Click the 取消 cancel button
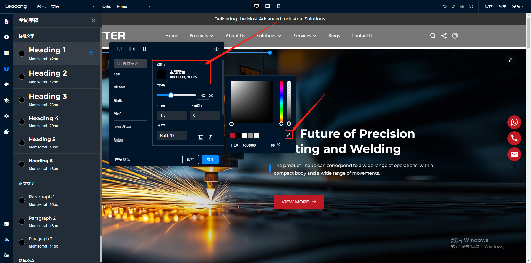Screen dimensions: 531x263 click(x=190, y=160)
